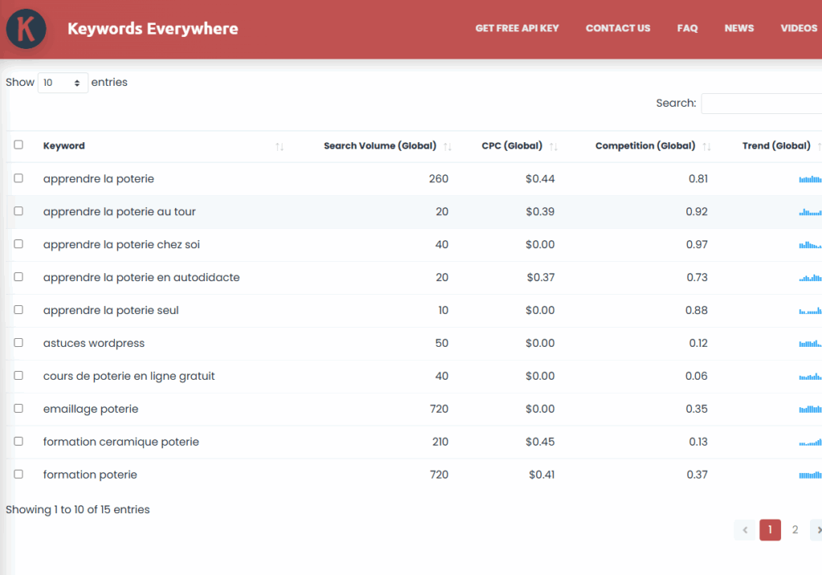Image resolution: width=822 pixels, height=575 pixels.
Task: Click the CPC (Global) column header
Action: click(x=512, y=146)
